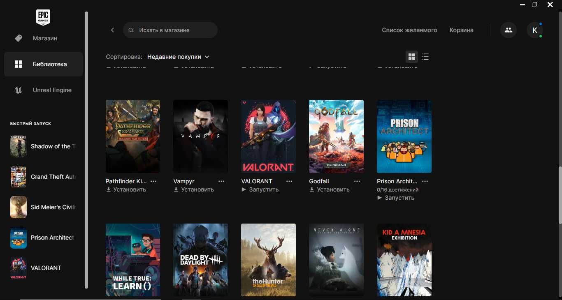Click the play icon beside VALORANT's Запустить
The height and width of the screenshot is (300, 562).
pyautogui.click(x=244, y=189)
